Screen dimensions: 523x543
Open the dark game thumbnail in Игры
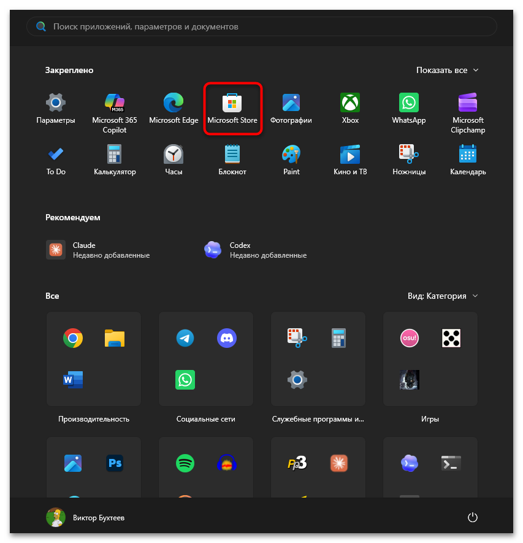point(410,380)
